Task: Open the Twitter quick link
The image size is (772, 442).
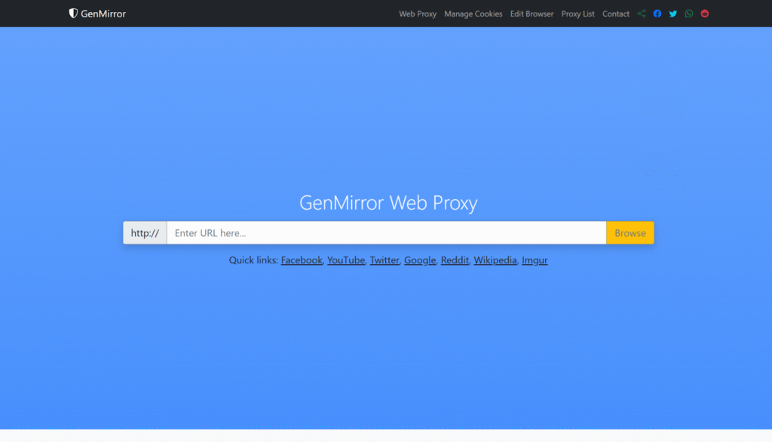Action: [x=384, y=260]
